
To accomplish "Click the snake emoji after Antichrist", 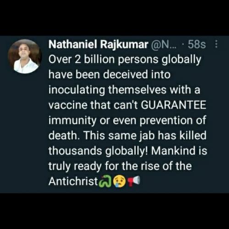I will pyautogui.click(x=105, y=181).
